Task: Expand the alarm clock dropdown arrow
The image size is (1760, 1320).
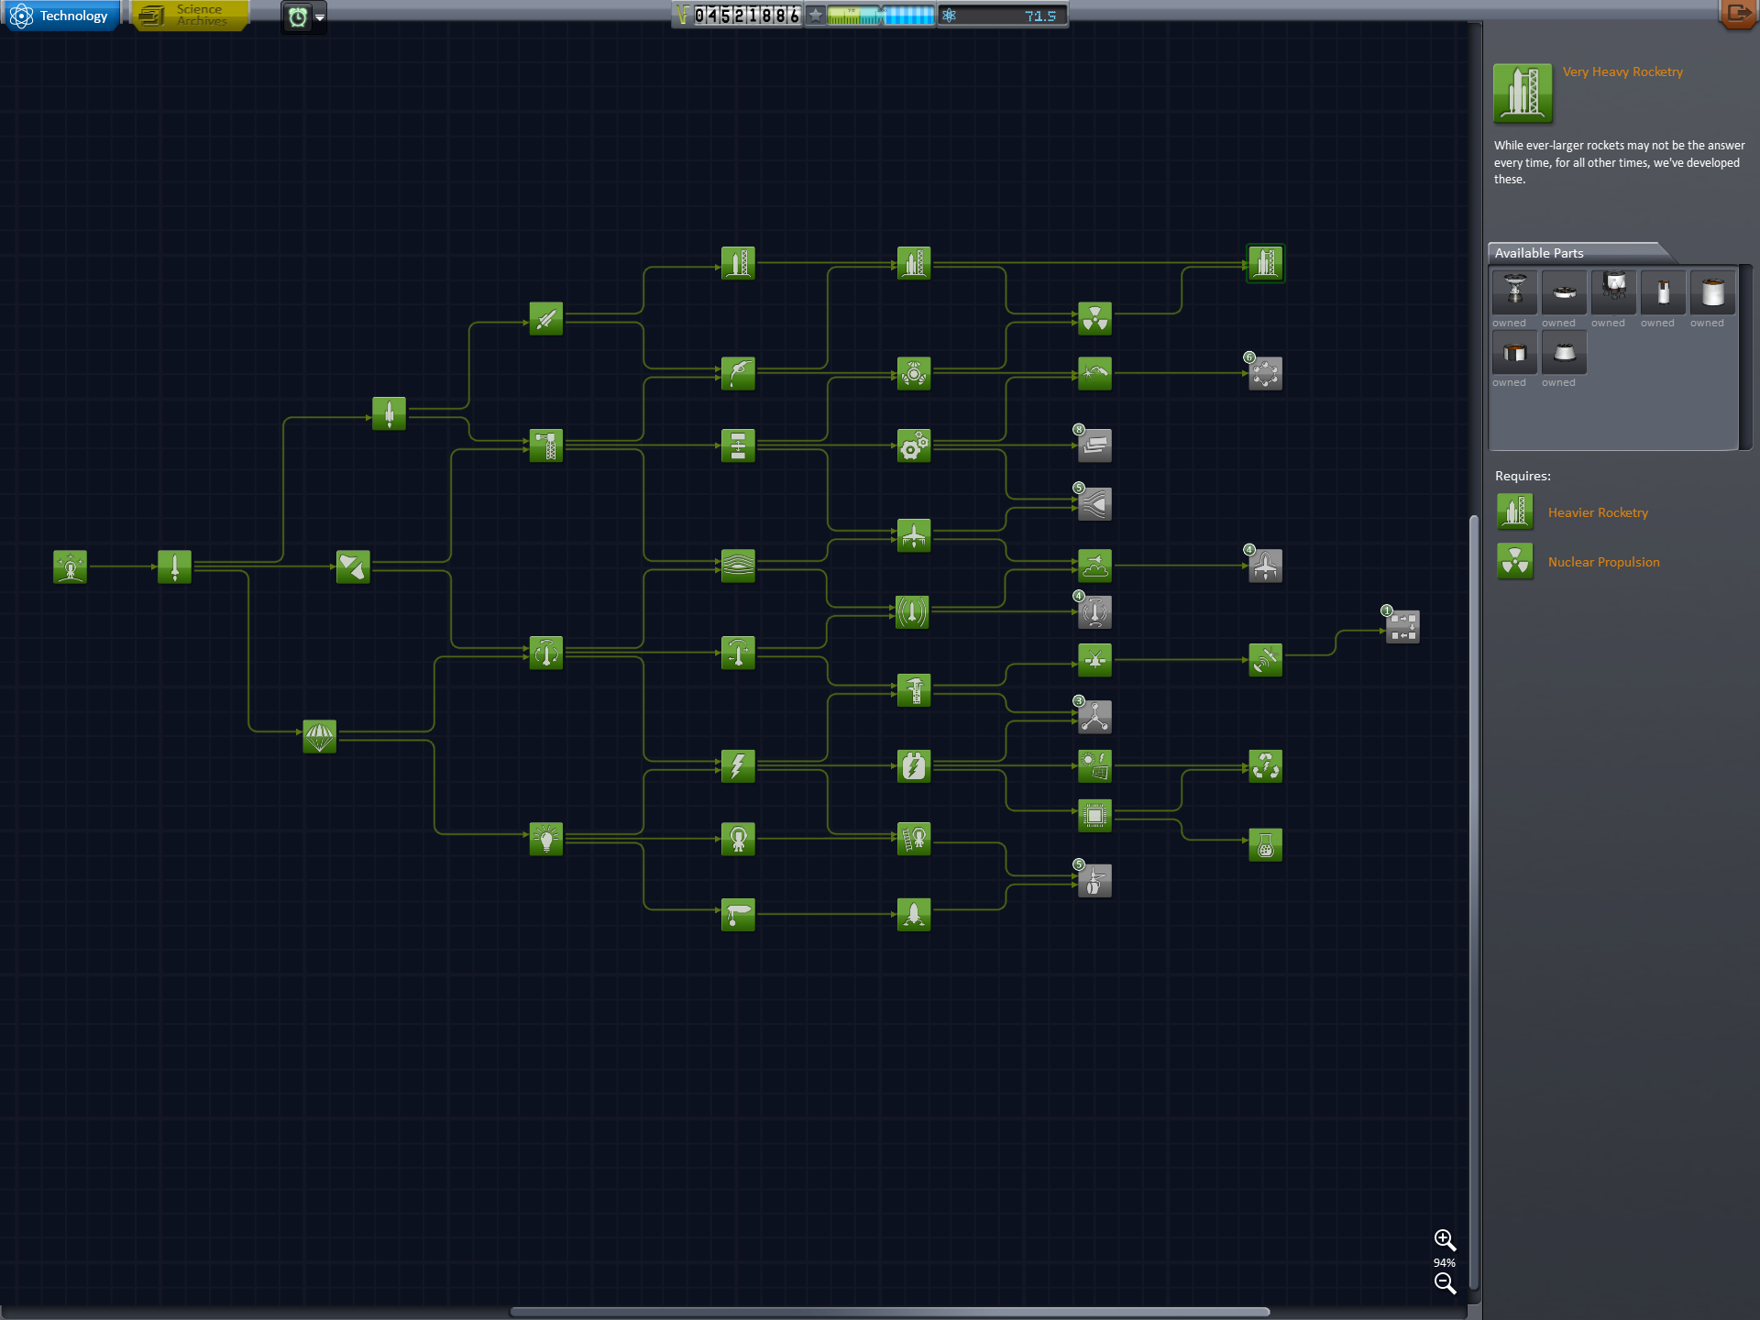Action: [320, 17]
